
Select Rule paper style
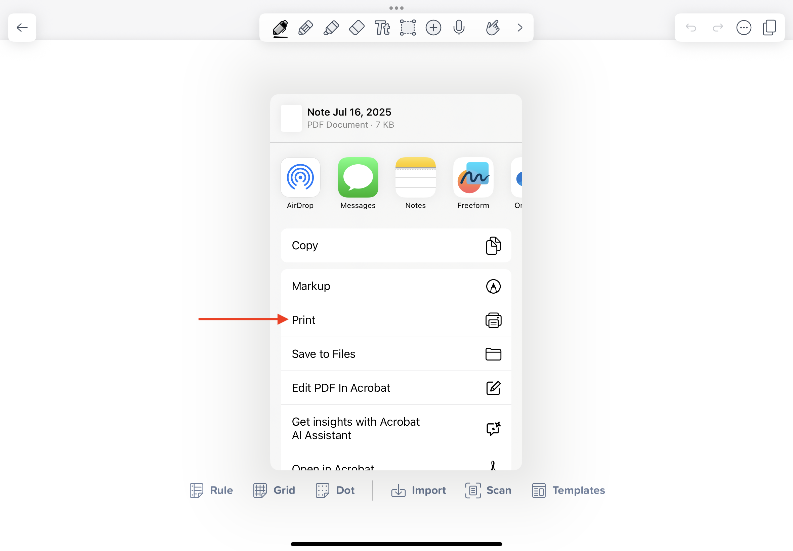(211, 490)
